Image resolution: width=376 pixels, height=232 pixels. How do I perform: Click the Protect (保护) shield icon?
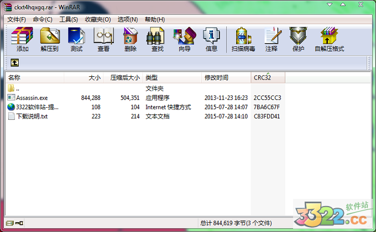coord(298,36)
